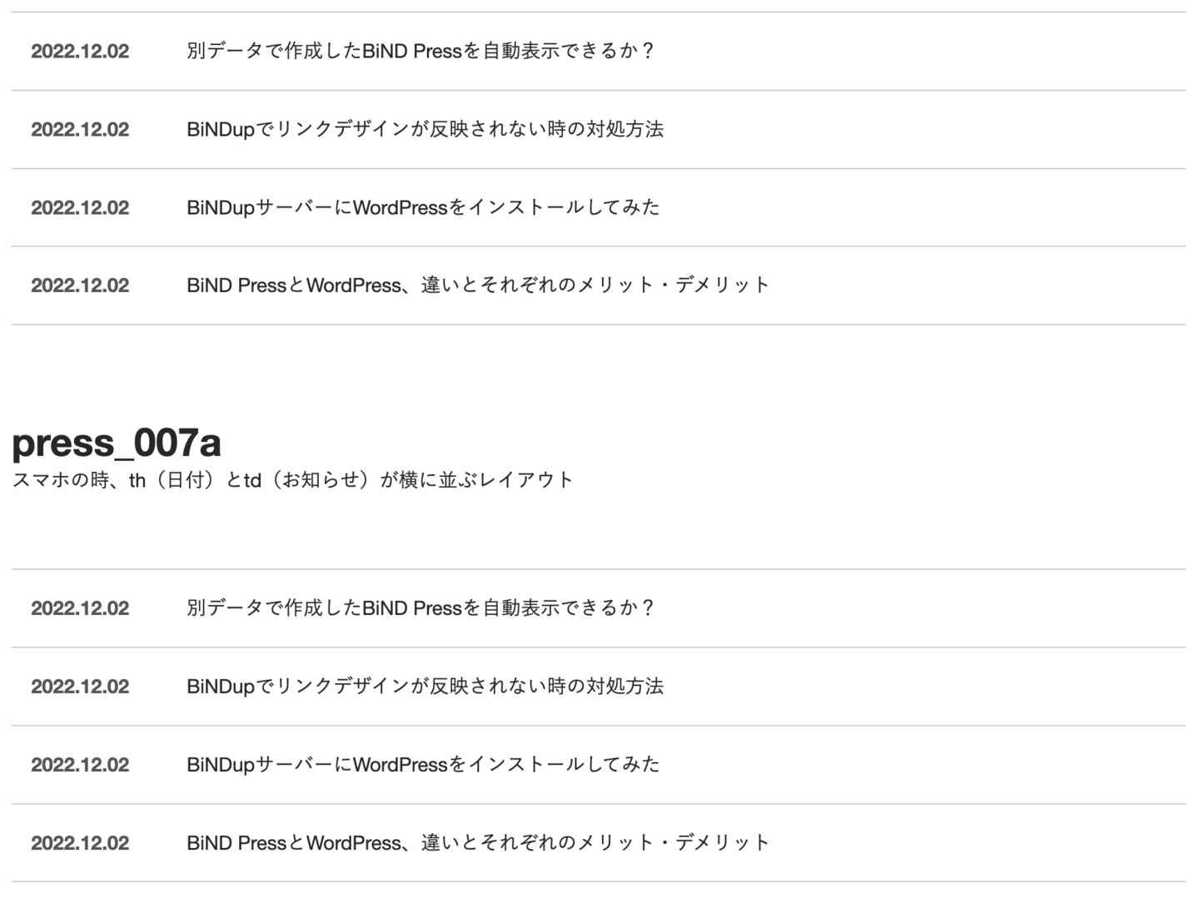
Task: Click date beside リンクデザイン row under press_007a
Action: [80, 687]
